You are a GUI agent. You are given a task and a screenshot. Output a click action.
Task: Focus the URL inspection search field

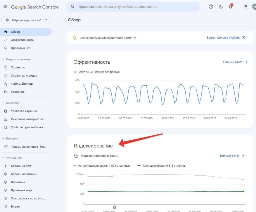(x=133, y=7)
